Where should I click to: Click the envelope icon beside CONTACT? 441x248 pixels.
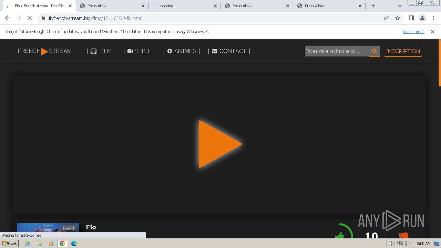[x=215, y=51]
